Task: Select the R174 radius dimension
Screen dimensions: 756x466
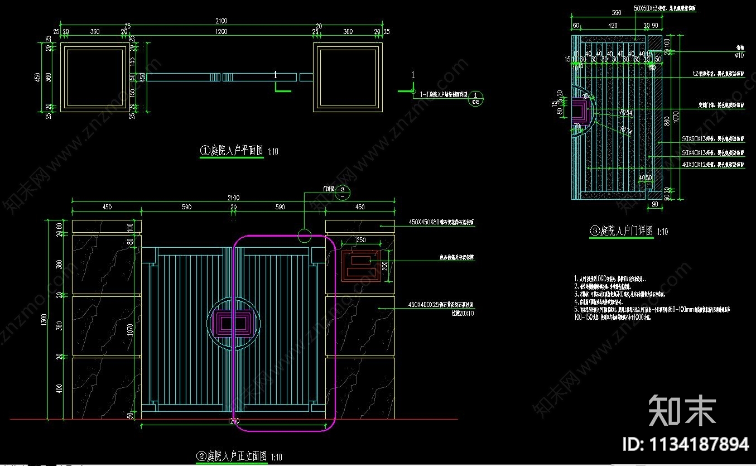Action: pyautogui.click(x=626, y=129)
